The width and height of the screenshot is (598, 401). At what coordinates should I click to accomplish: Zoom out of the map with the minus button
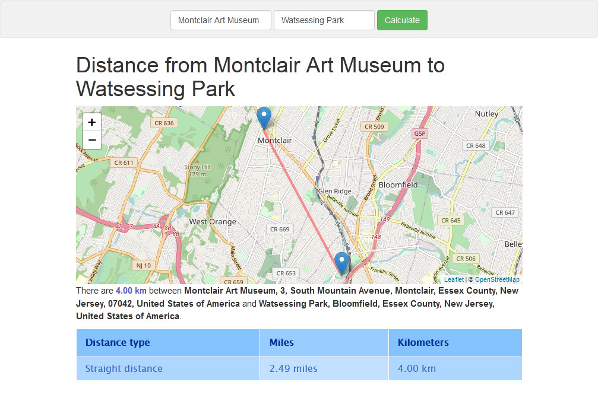pyautogui.click(x=92, y=140)
